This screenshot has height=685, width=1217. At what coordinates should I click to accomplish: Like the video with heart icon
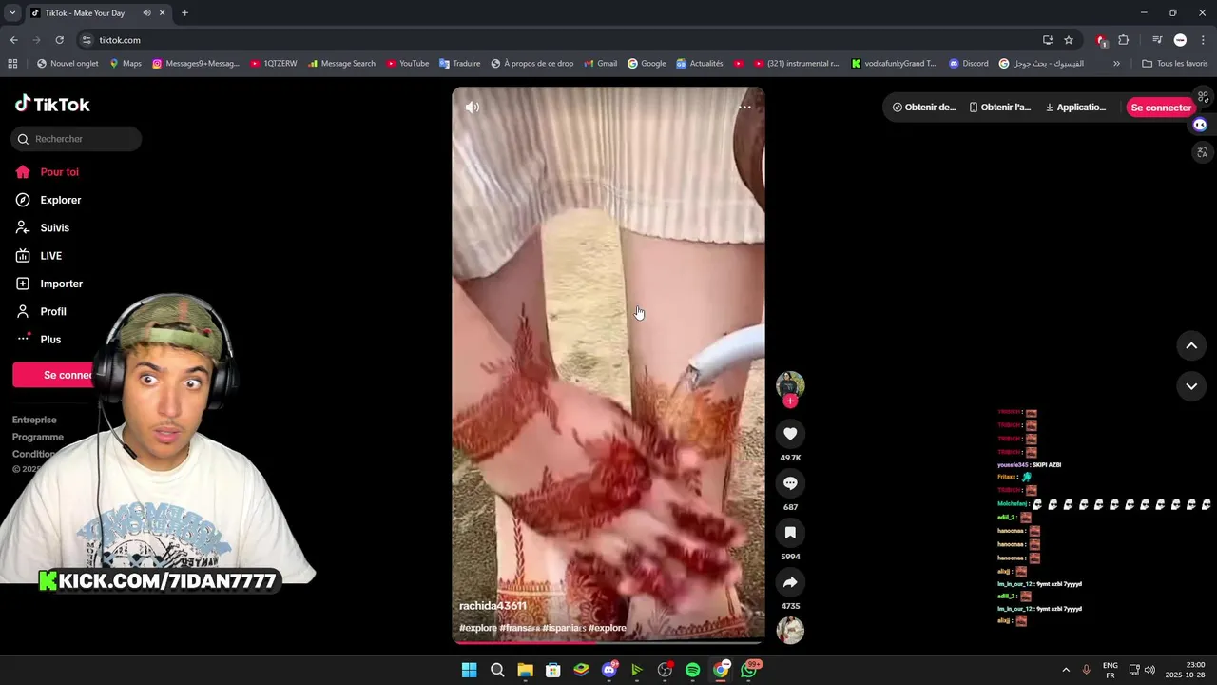tap(790, 434)
